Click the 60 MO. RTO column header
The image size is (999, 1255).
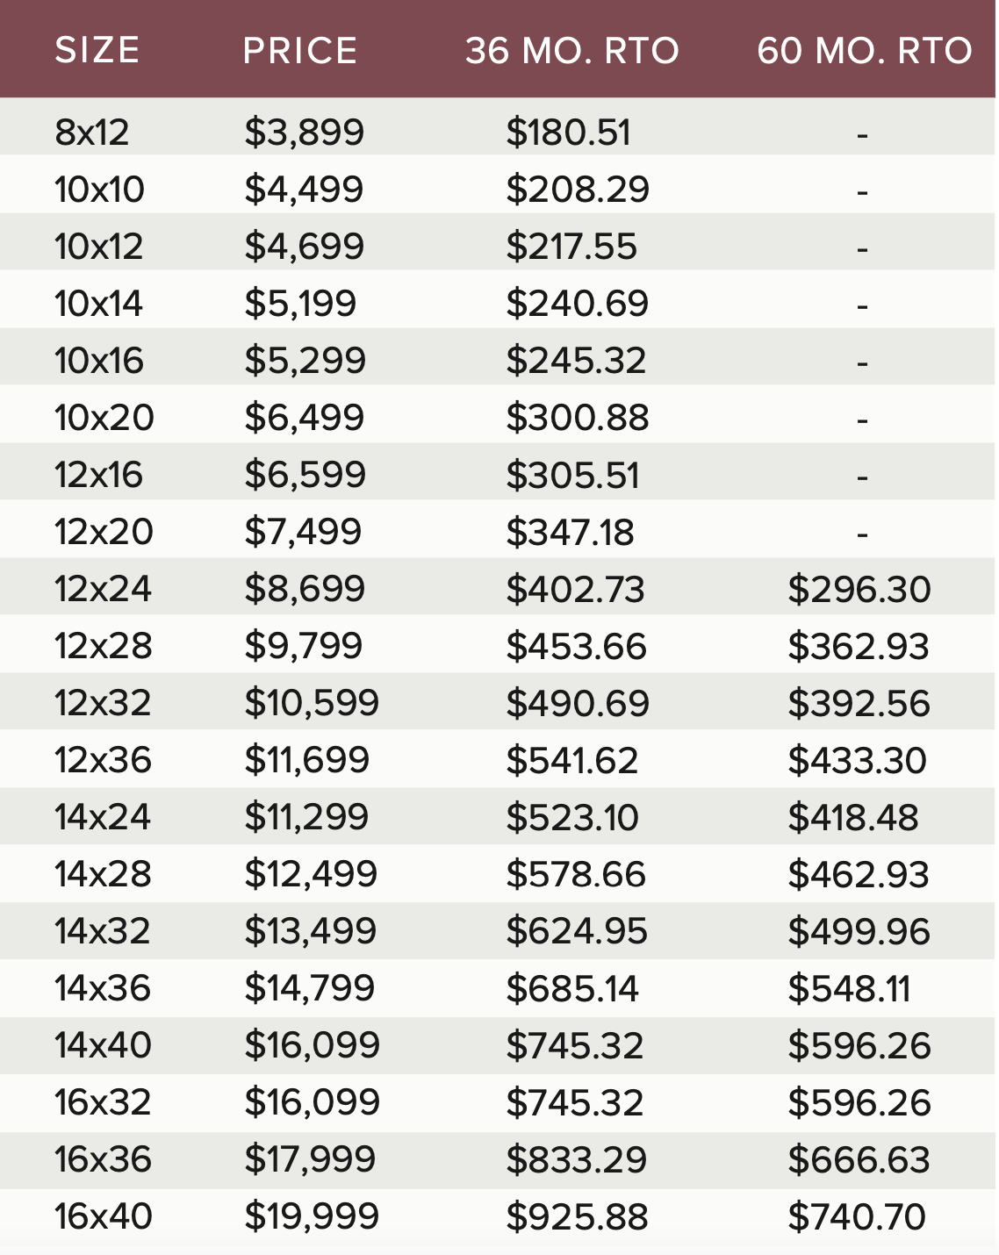(x=865, y=50)
